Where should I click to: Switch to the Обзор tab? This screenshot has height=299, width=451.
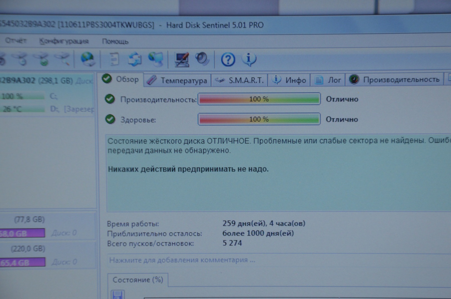(x=121, y=79)
